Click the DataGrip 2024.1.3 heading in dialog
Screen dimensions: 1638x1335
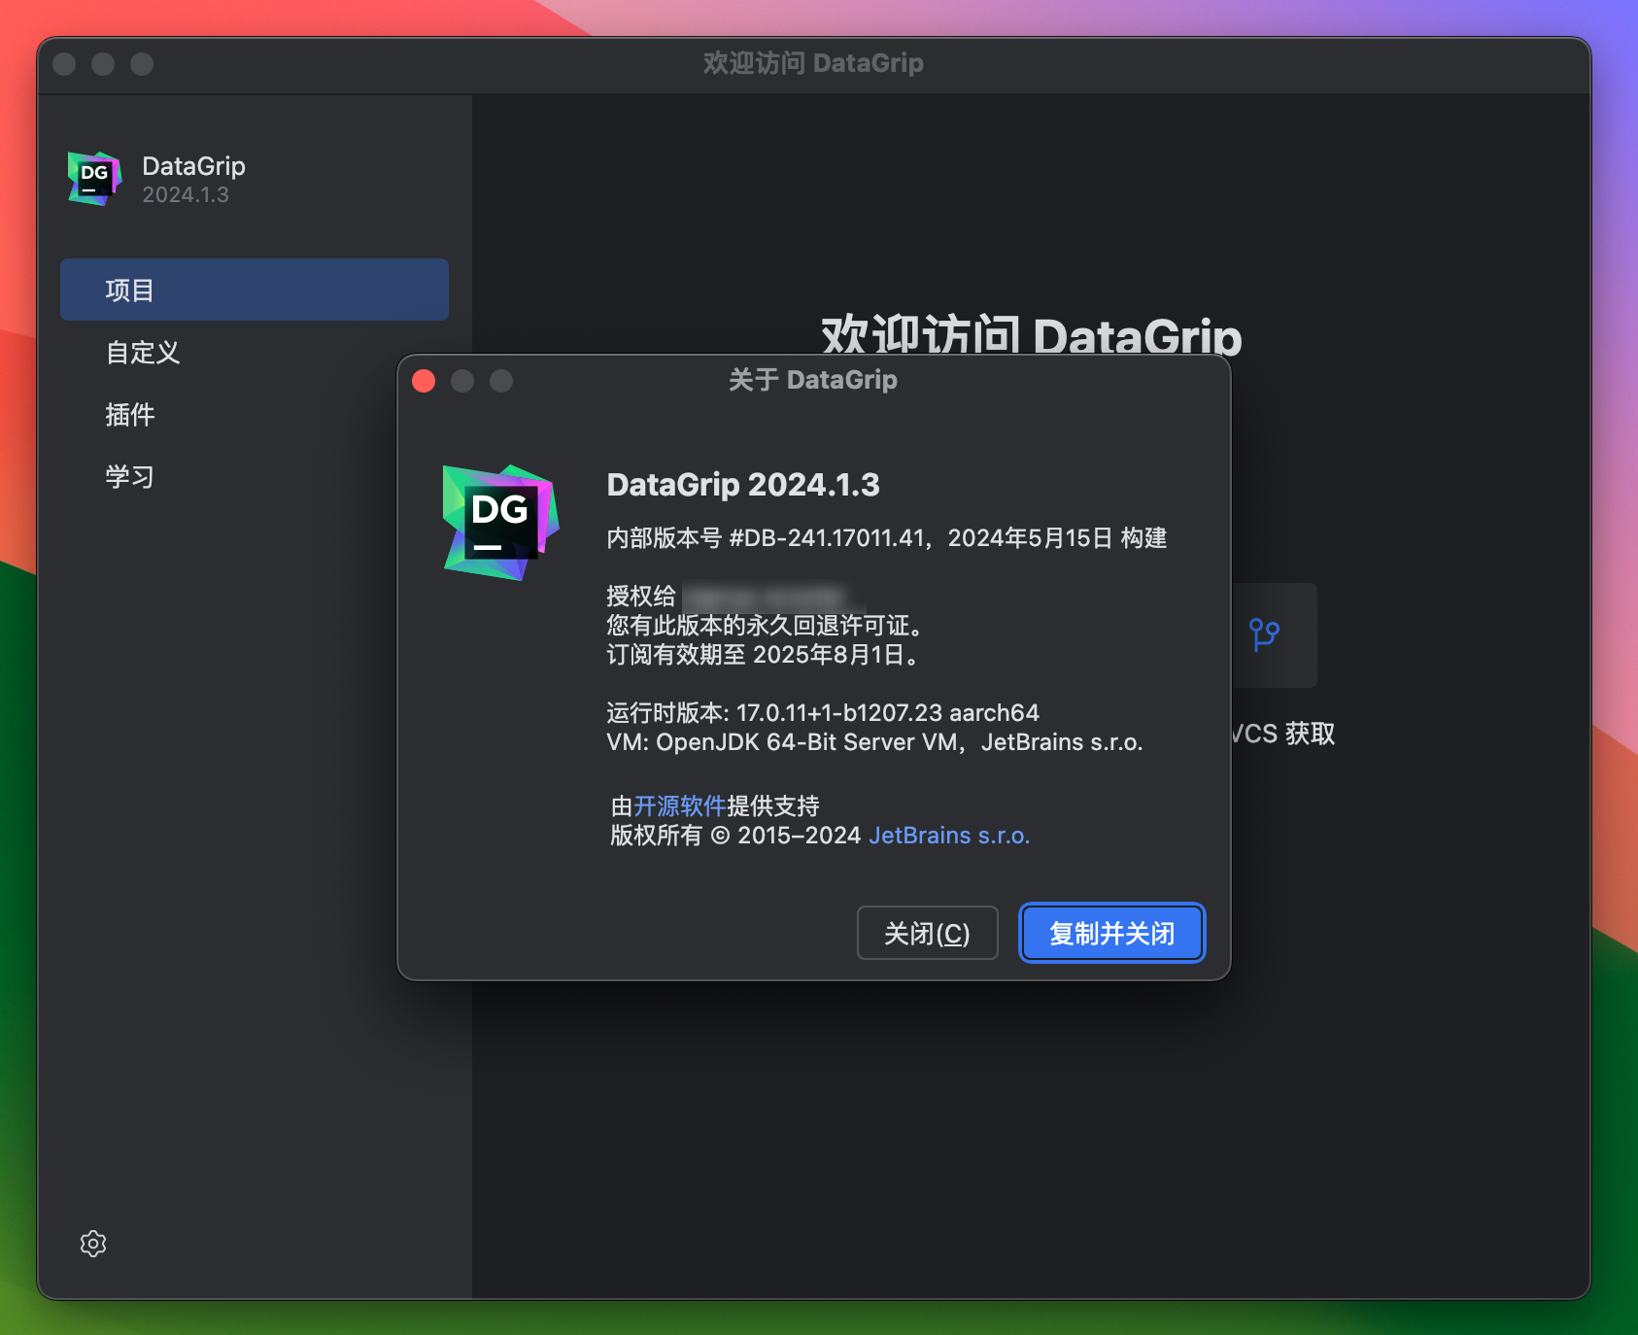(x=742, y=484)
